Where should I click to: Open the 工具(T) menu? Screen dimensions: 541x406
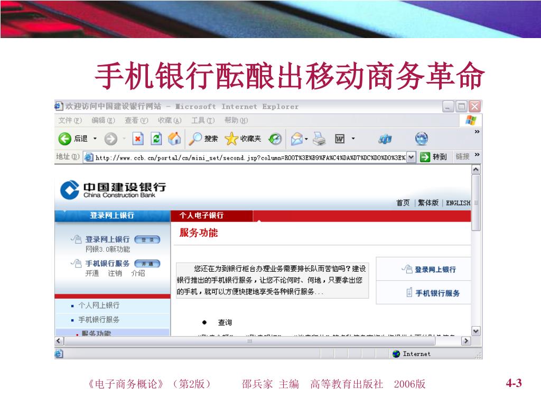point(202,121)
